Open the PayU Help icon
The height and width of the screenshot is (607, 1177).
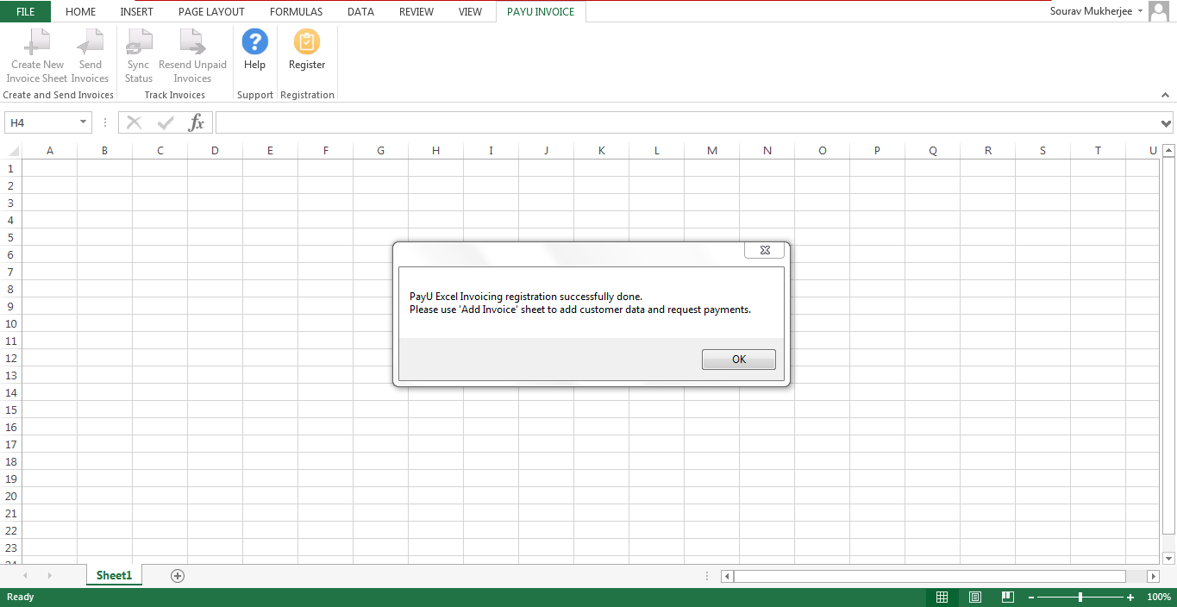click(x=254, y=41)
